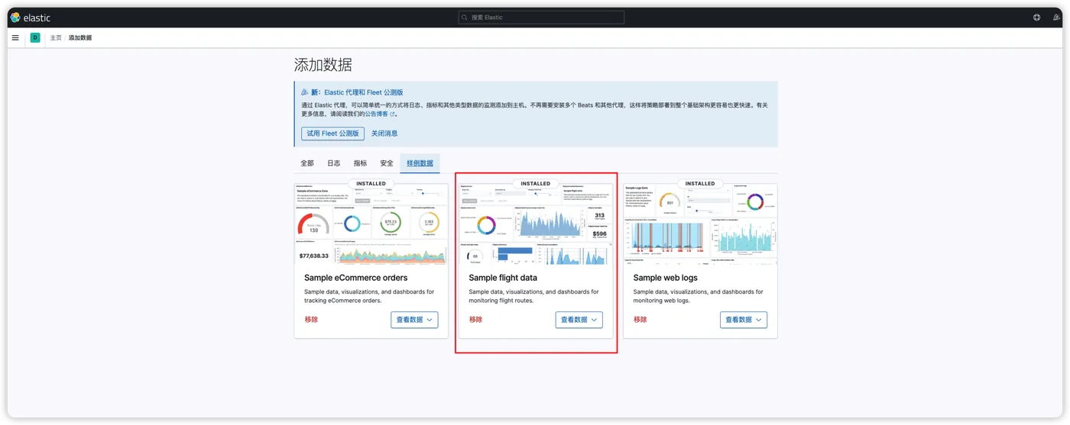Click the Sample web logs title
Screen dimensions: 1070x425
(666, 278)
